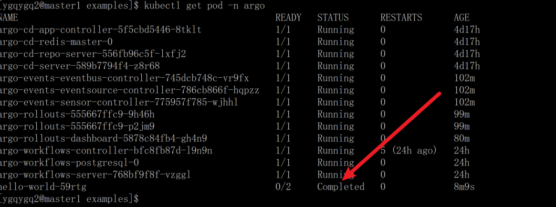Select pod name argo-cd-repo-server-556fb96c5f-lxfj2
Image resolution: width=556 pixels, height=207 pixels.
93,54
